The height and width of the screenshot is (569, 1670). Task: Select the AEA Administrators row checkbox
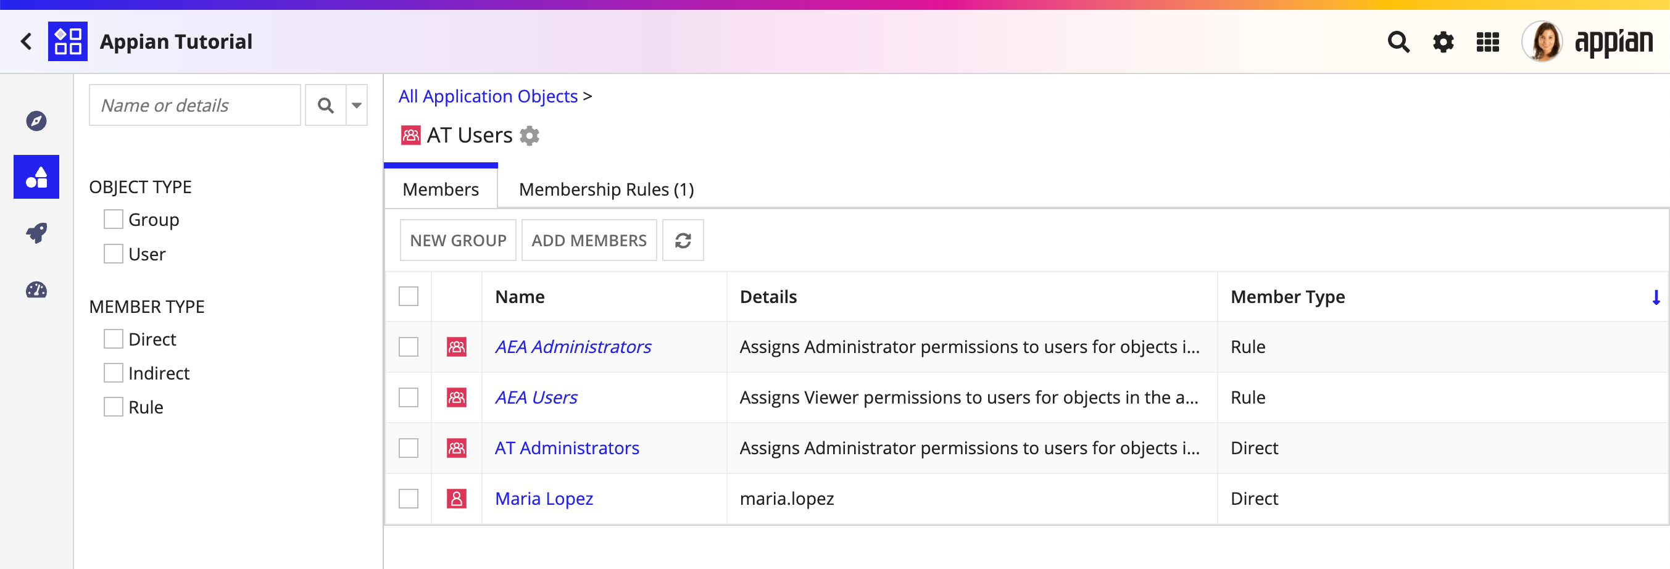tap(409, 347)
